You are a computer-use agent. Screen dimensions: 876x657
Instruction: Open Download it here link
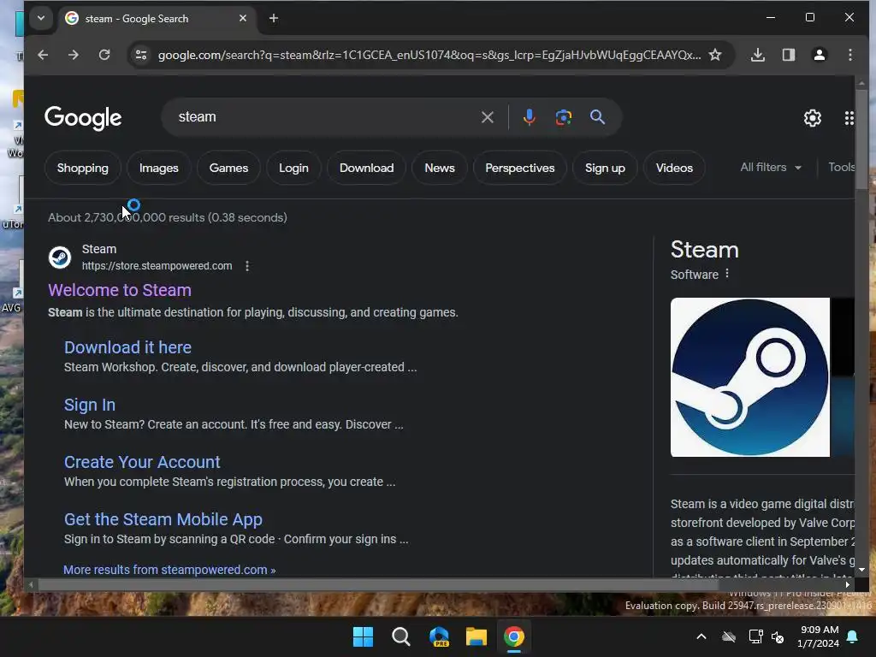(x=128, y=347)
